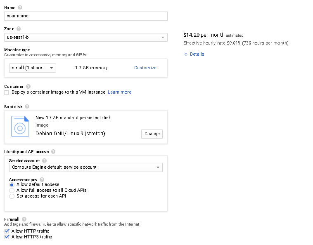Screen dimensions: 313x245
Task: Open help tooltip for Container
Action: click(28, 86)
